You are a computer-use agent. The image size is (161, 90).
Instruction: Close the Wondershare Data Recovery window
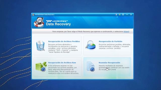[131, 15]
